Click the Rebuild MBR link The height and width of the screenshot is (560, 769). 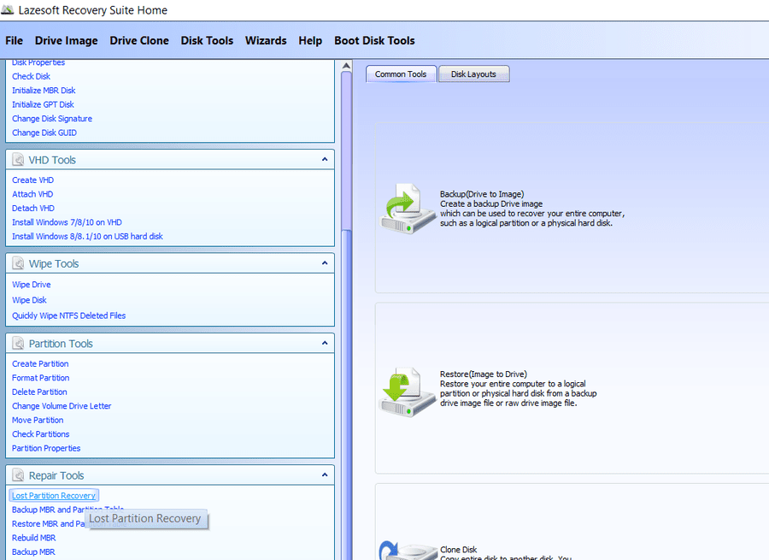pos(34,538)
